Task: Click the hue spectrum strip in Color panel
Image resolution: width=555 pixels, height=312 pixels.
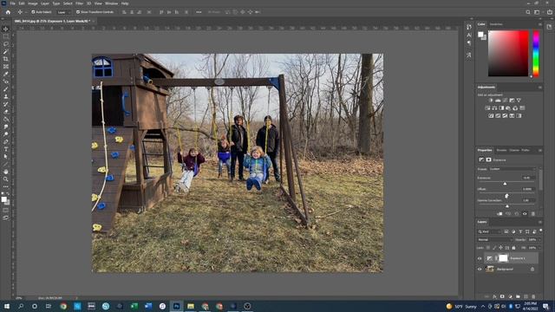Action: click(536, 54)
